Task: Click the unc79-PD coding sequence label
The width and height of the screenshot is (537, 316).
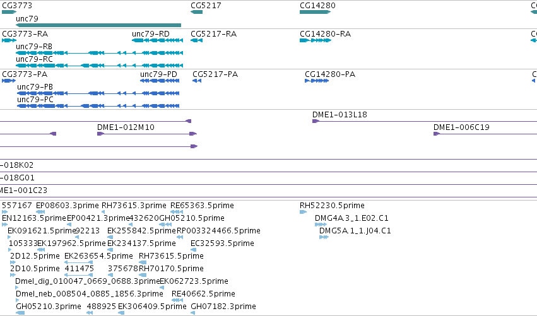Action: pyautogui.click(x=158, y=74)
